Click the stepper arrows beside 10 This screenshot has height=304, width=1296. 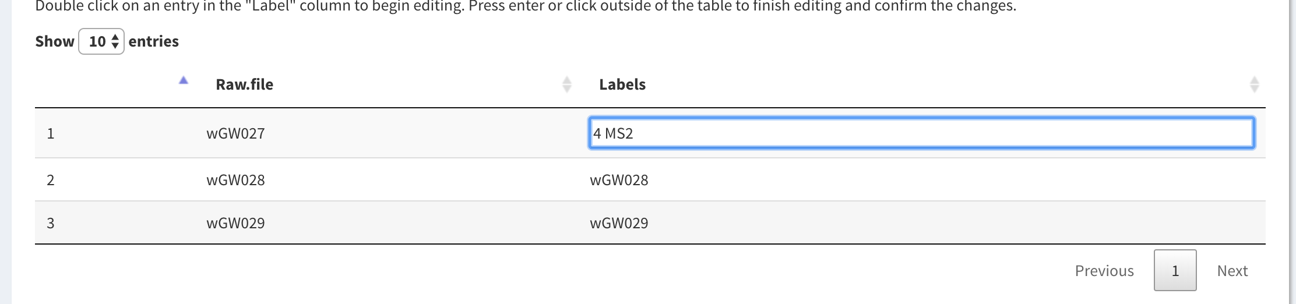(x=115, y=41)
